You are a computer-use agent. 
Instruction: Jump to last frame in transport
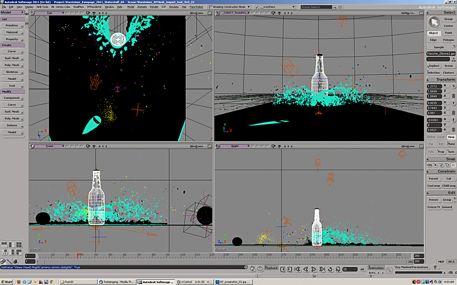322,269
